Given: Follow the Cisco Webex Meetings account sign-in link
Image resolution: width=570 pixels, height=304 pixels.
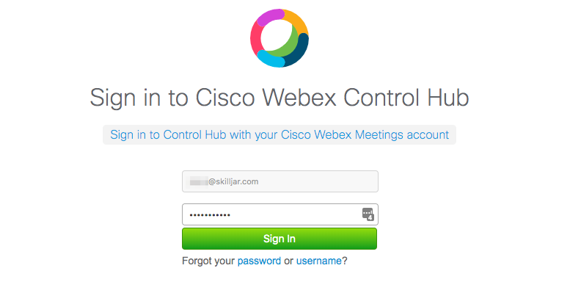Looking at the screenshot, I should [x=279, y=134].
